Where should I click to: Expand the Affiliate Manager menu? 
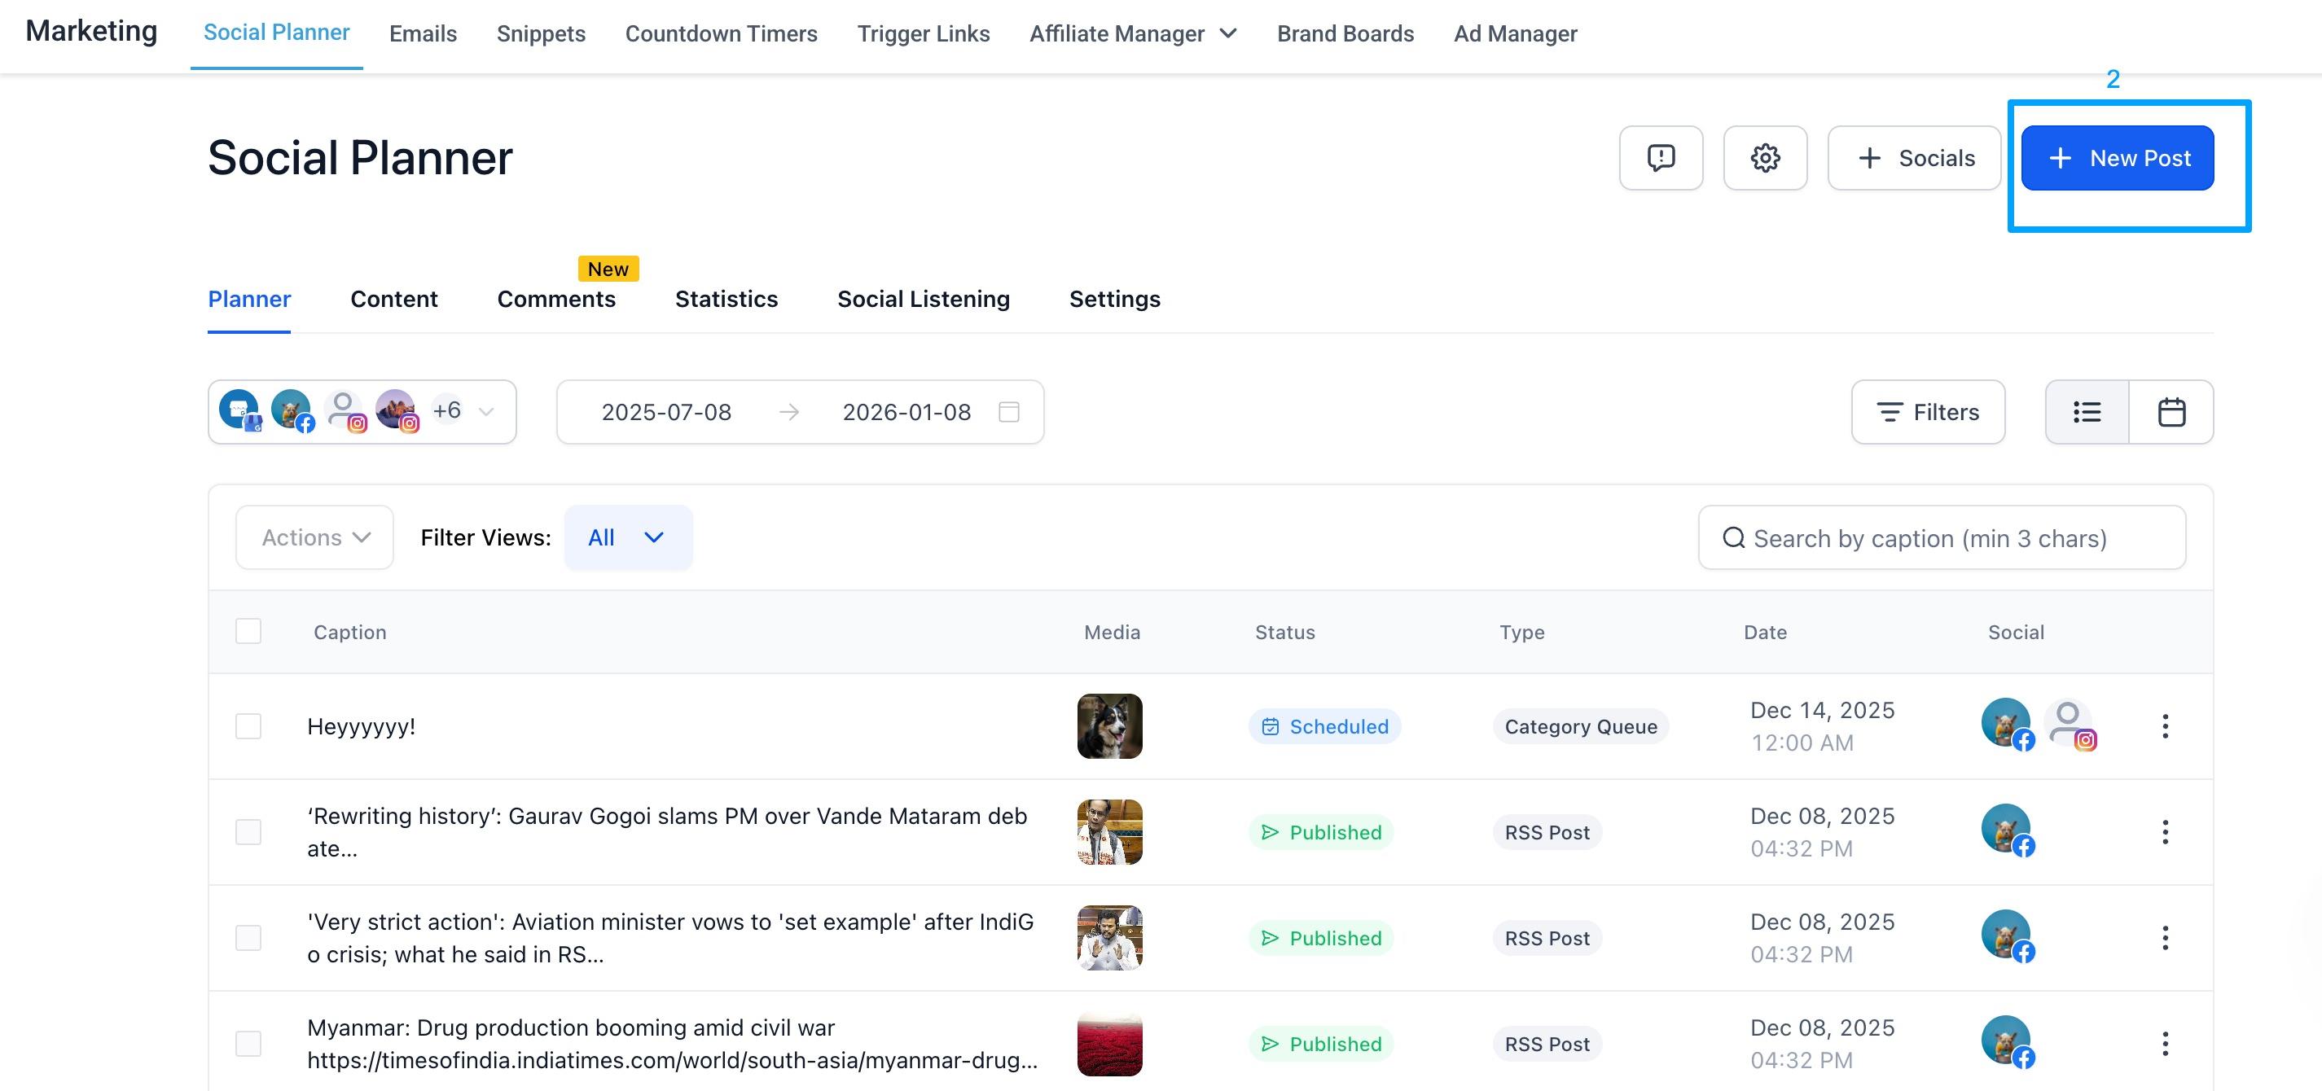coord(1133,33)
